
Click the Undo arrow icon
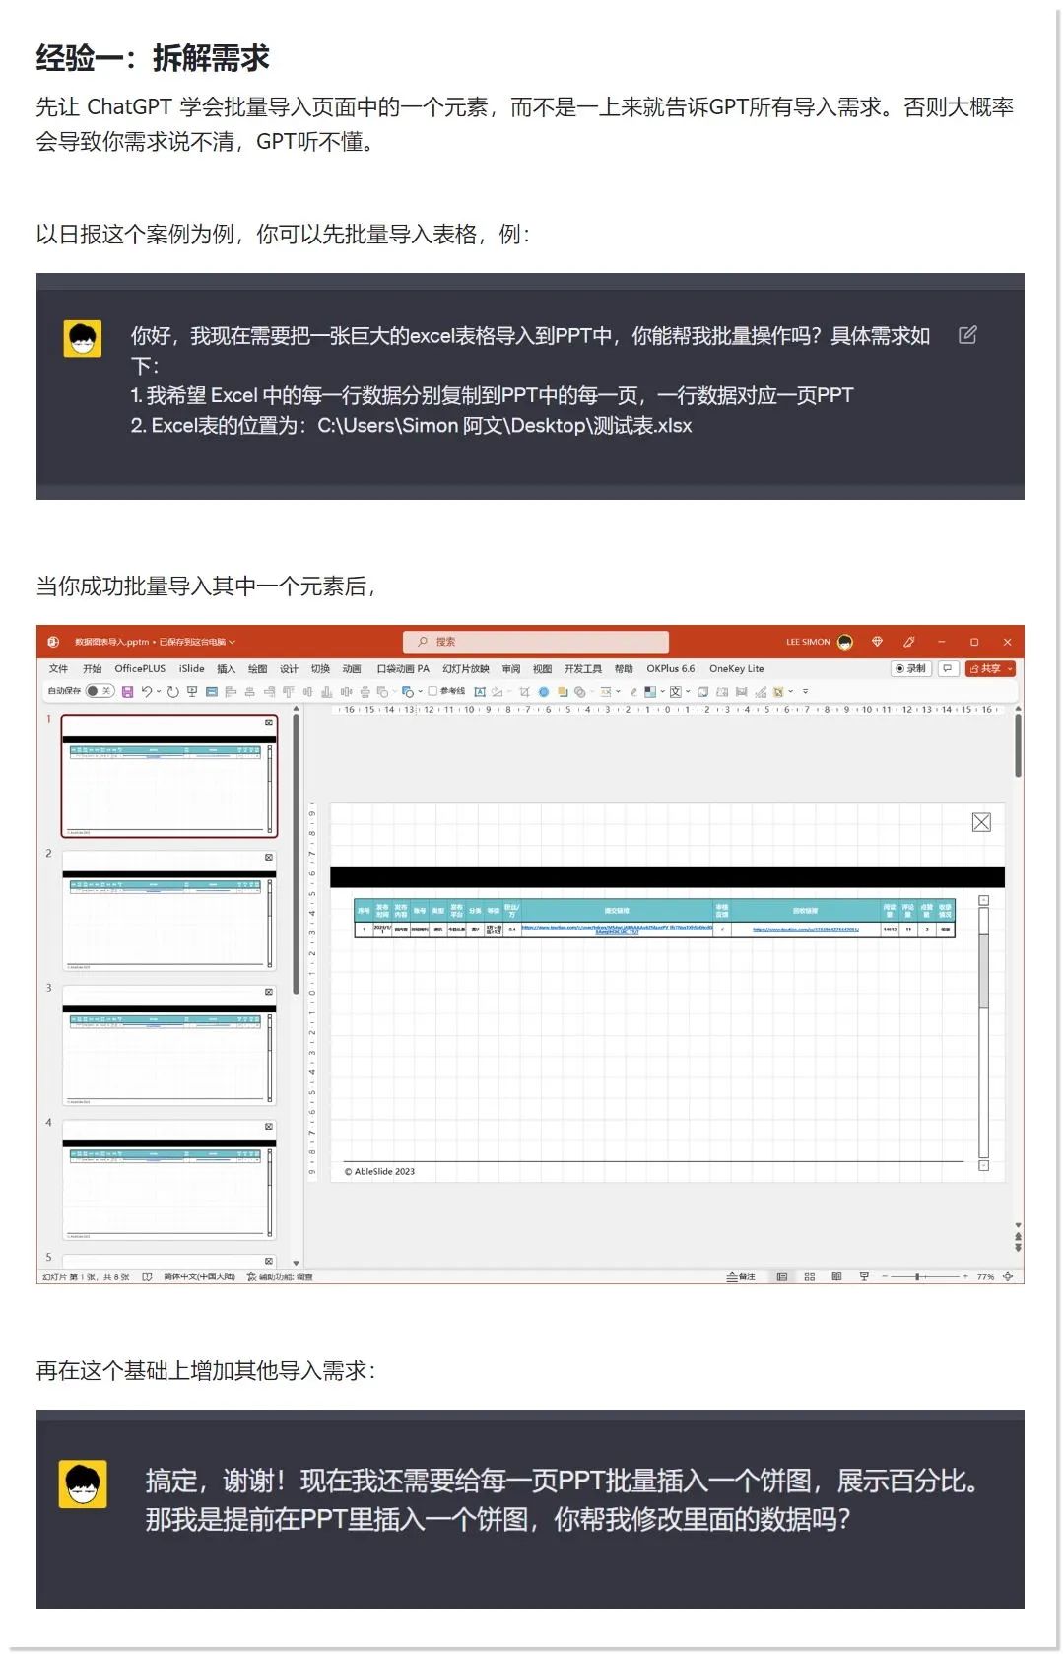click(147, 692)
